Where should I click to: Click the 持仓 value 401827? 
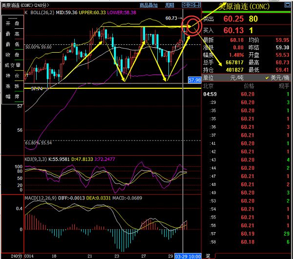click(234, 70)
